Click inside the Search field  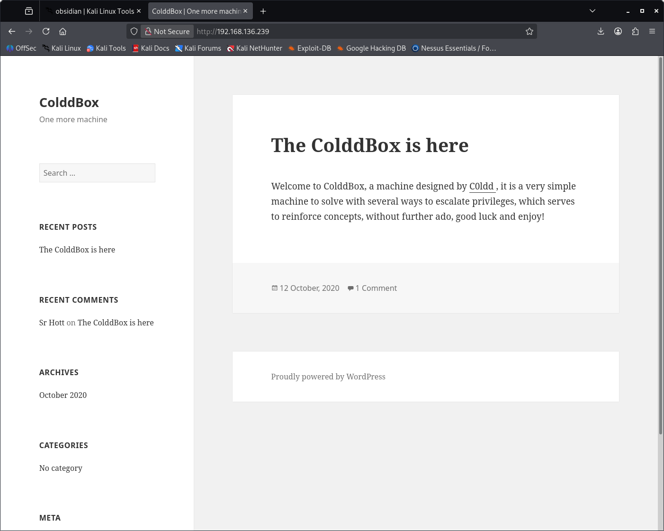pos(97,173)
